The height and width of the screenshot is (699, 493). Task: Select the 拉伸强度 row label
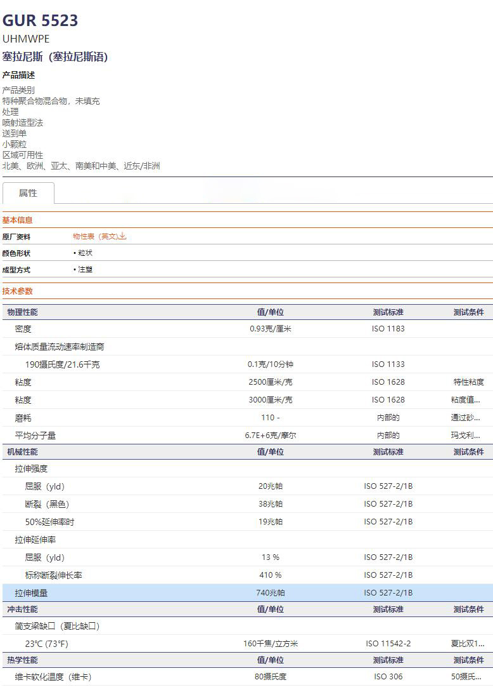[x=31, y=469]
